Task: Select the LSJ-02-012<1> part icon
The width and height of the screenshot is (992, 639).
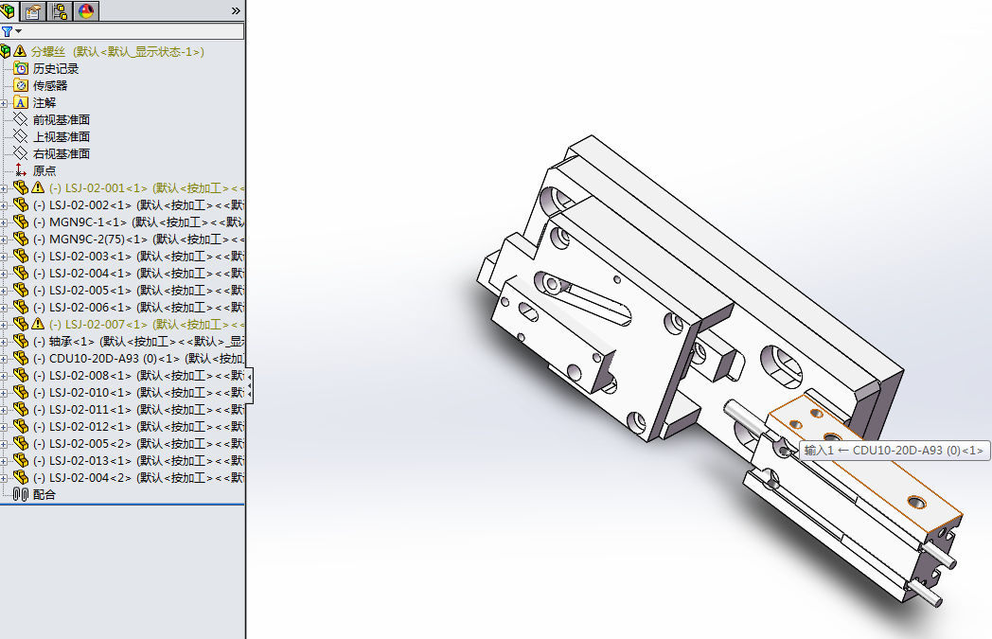Action: (21, 427)
